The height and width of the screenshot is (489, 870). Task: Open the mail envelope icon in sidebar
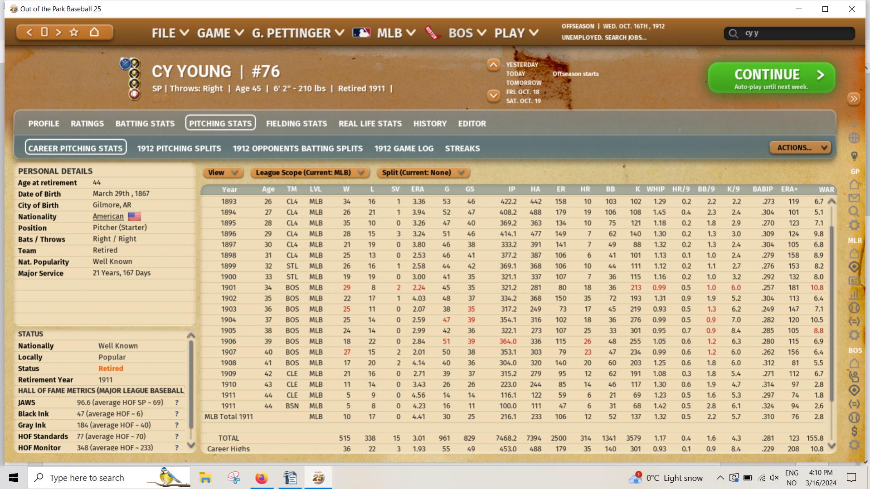coord(854,198)
